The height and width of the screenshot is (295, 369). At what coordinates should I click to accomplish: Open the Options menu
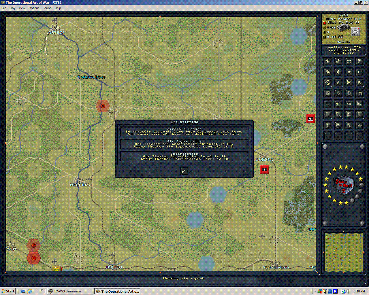pyautogui.click(x=34, y=8)
